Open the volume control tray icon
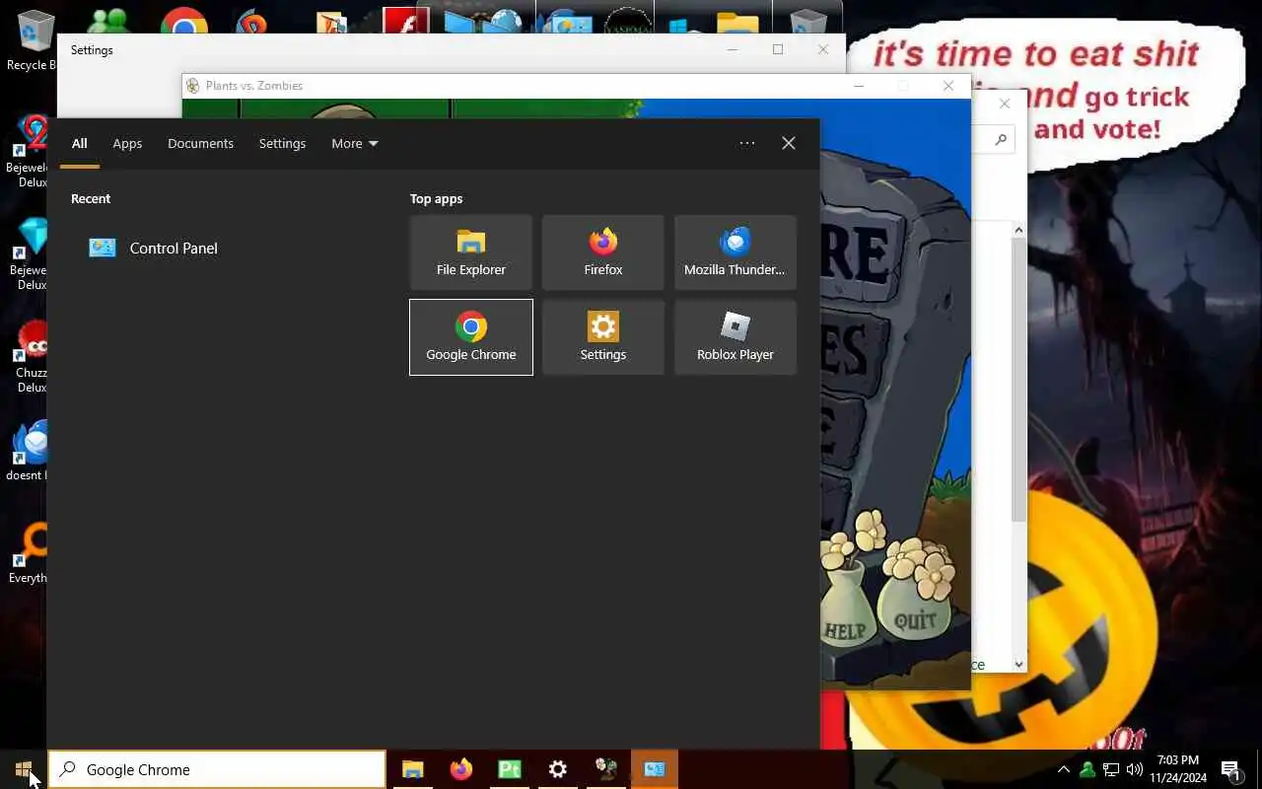Screen dimensions: 1262x789 (x=1135, y=769)
